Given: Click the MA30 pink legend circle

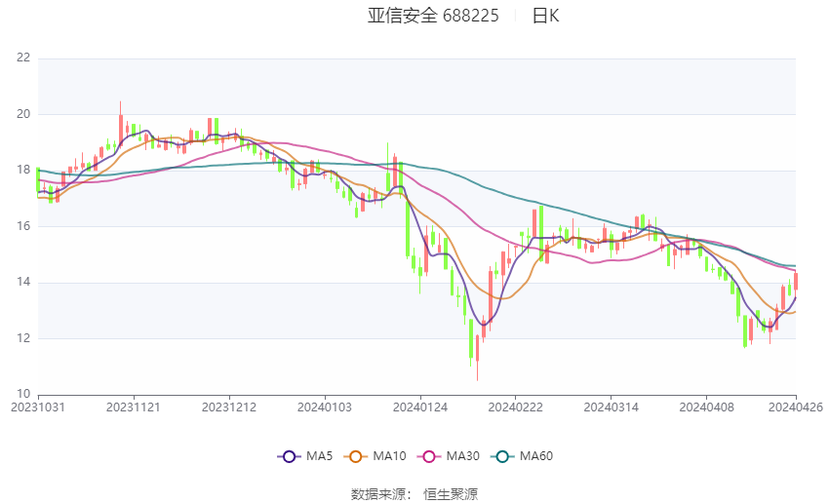Looking at the screenshot, I should click(x=429, y=456).
